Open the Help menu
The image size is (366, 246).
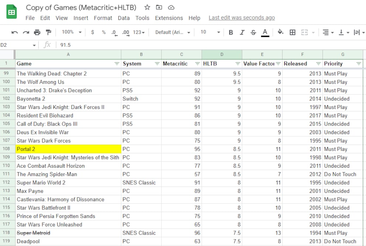[x=194, y=18]
